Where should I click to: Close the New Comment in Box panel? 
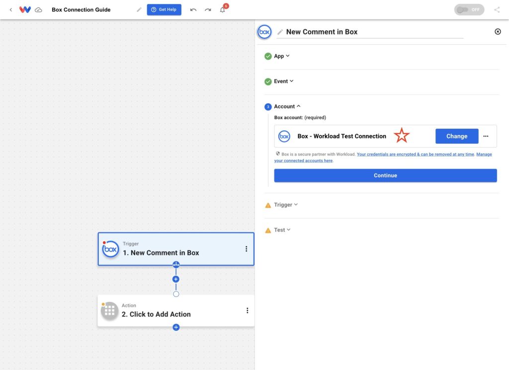click(498, 31)
